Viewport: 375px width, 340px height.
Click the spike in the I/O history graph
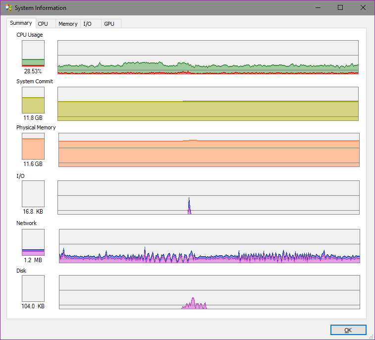(x=189, y=206)
